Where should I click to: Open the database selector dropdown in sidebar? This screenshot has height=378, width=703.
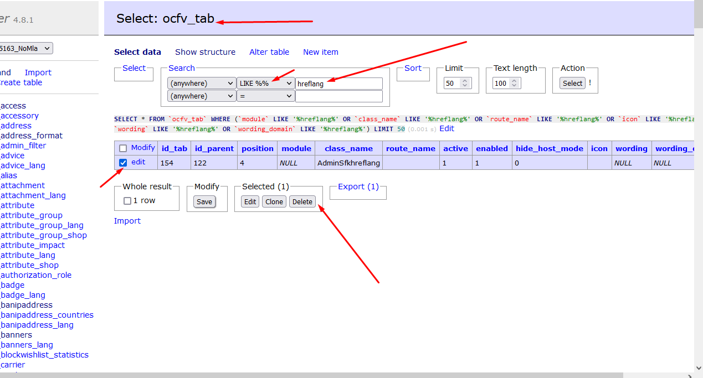point(26,48)
